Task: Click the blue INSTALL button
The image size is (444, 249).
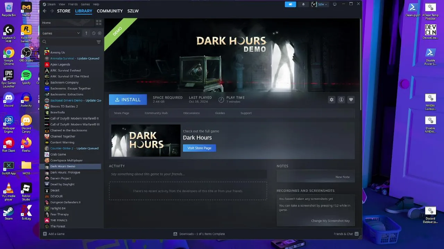Action: 128,100
